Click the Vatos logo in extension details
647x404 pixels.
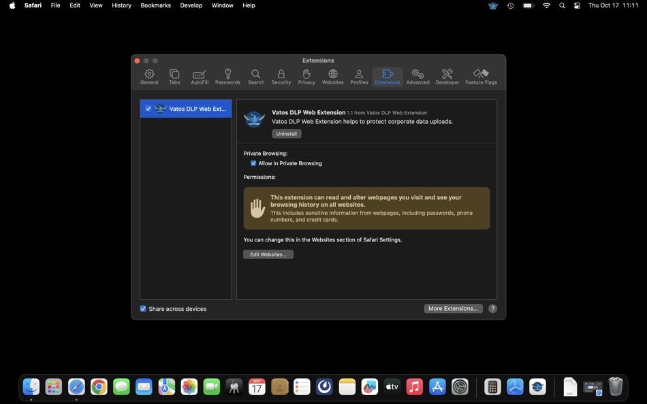click(x=254, y=120)
